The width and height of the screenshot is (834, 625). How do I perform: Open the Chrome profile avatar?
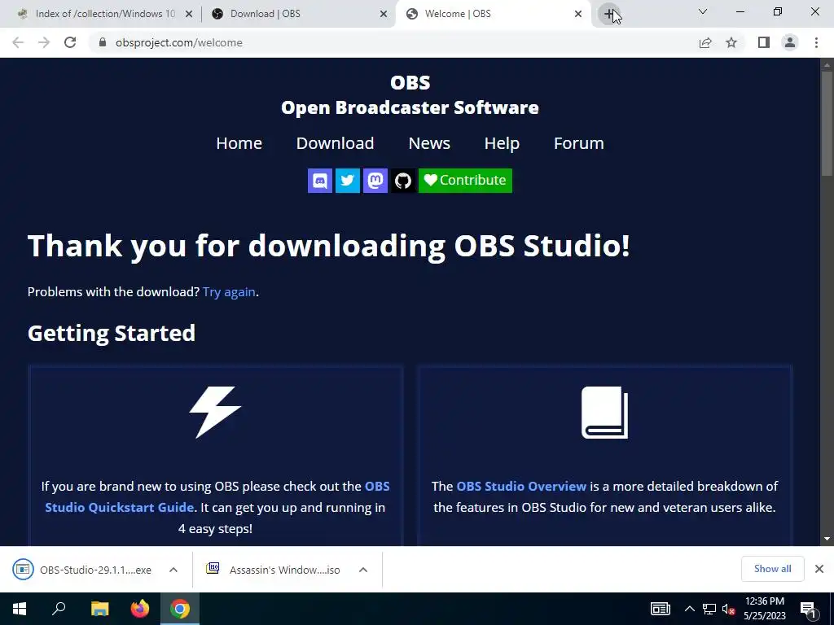pyautogui.click(x=790, y=42)
